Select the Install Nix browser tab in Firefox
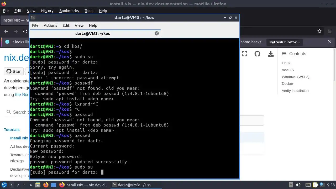 tap(15, 20)
